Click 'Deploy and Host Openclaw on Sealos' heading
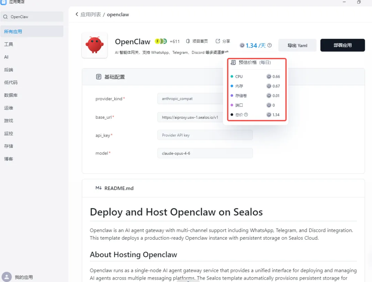This screenshot has width=372, height=282. click(176, 212)
